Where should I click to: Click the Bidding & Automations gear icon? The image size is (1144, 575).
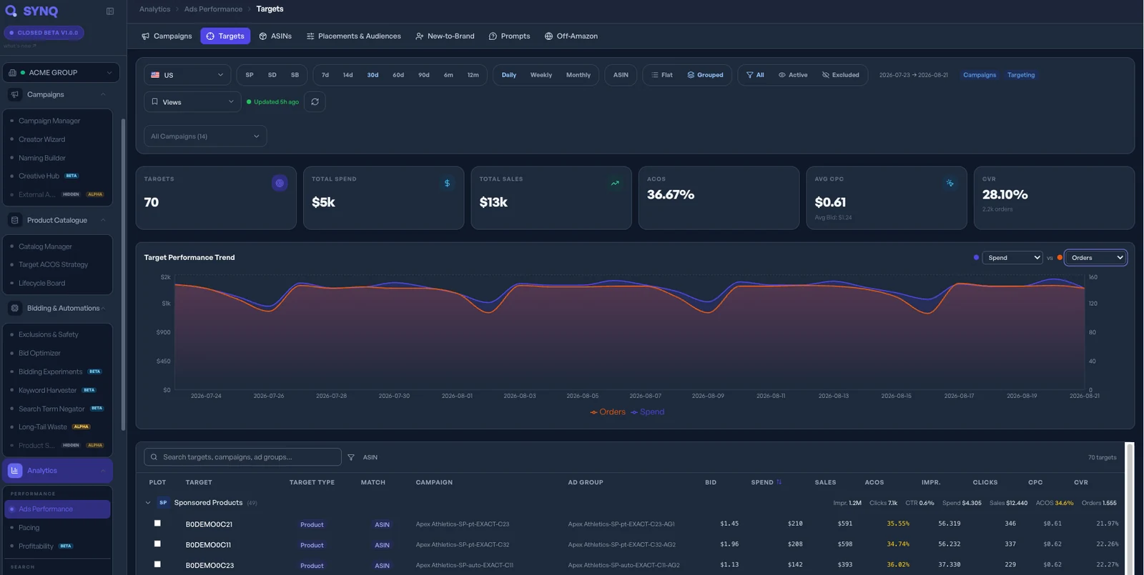click(15, 309)
